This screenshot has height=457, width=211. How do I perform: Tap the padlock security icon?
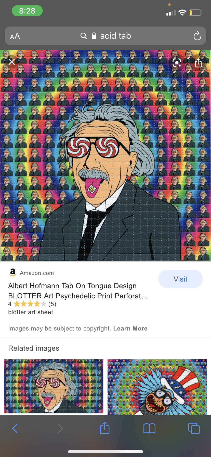[94, 36]
